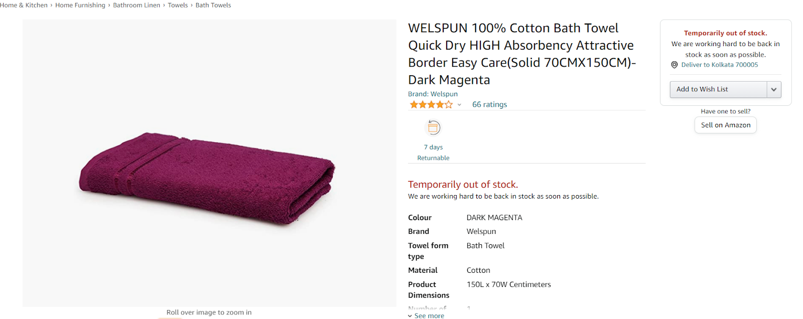Open the Brand: Welspun link
This screenshot has width=803, height=319.
click(433, 94)
